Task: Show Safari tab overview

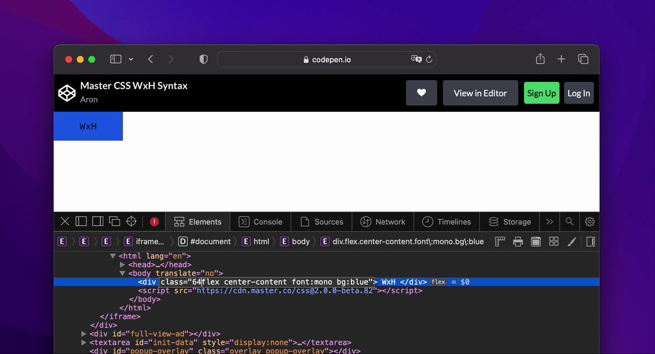Action: click(x=583, y=59)
